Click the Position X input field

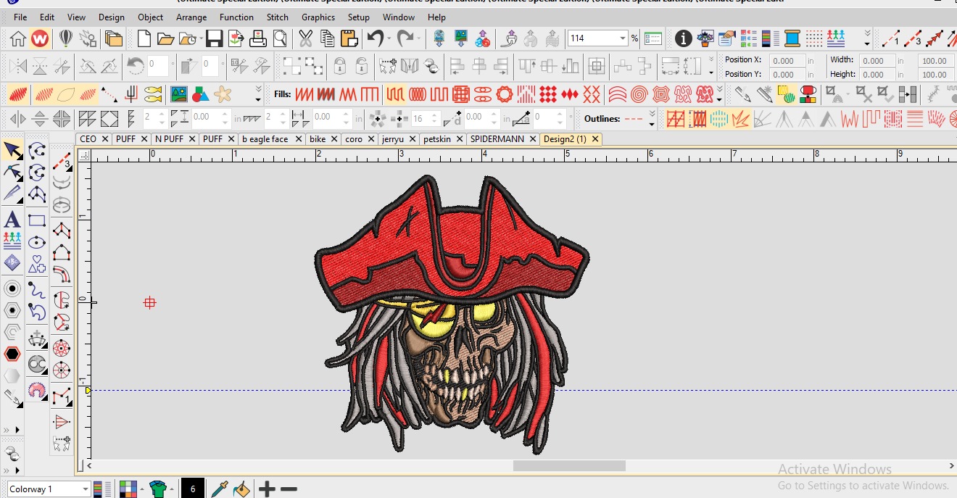click(787, 60)
